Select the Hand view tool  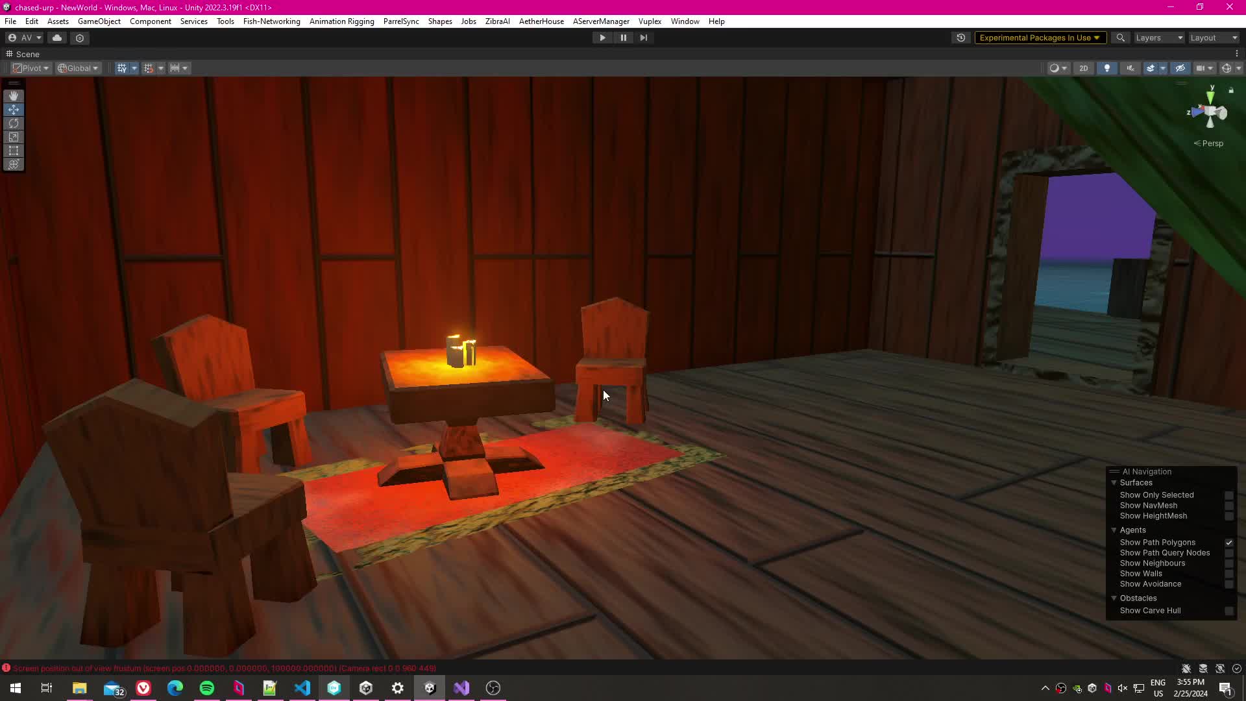(x=14, y=96)
